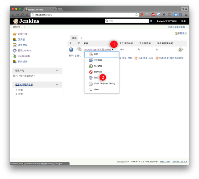
Task: Select Changes (變更) in the context menu
Action: point(102,54)
